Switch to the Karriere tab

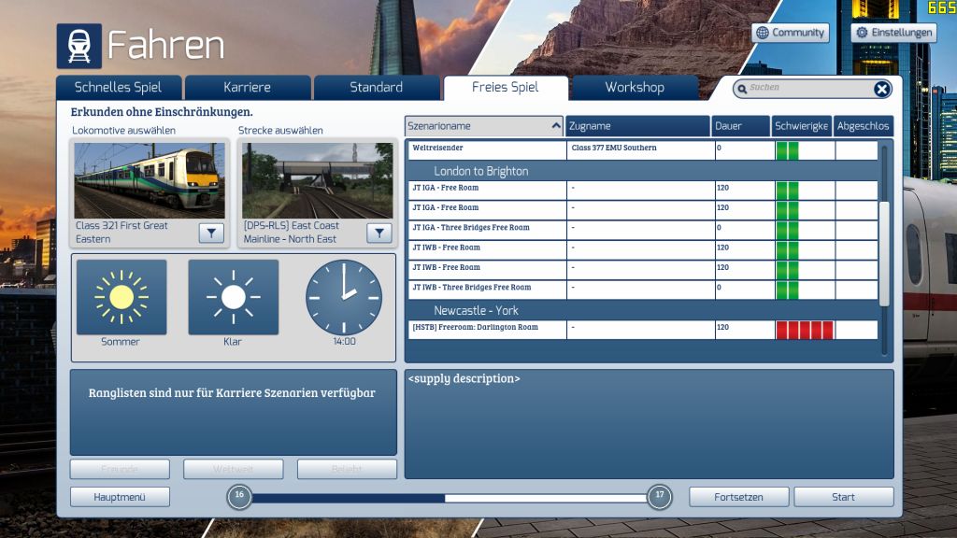click(247, 88)
